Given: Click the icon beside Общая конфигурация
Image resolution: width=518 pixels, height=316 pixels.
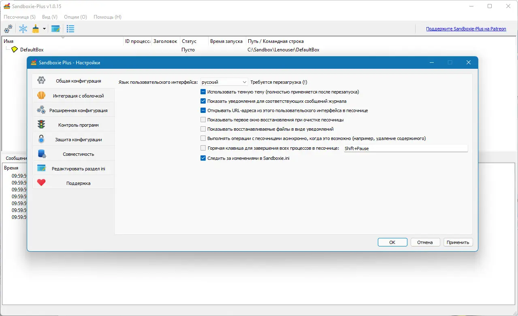Looking at the screenshot, I should click(41, 81).
